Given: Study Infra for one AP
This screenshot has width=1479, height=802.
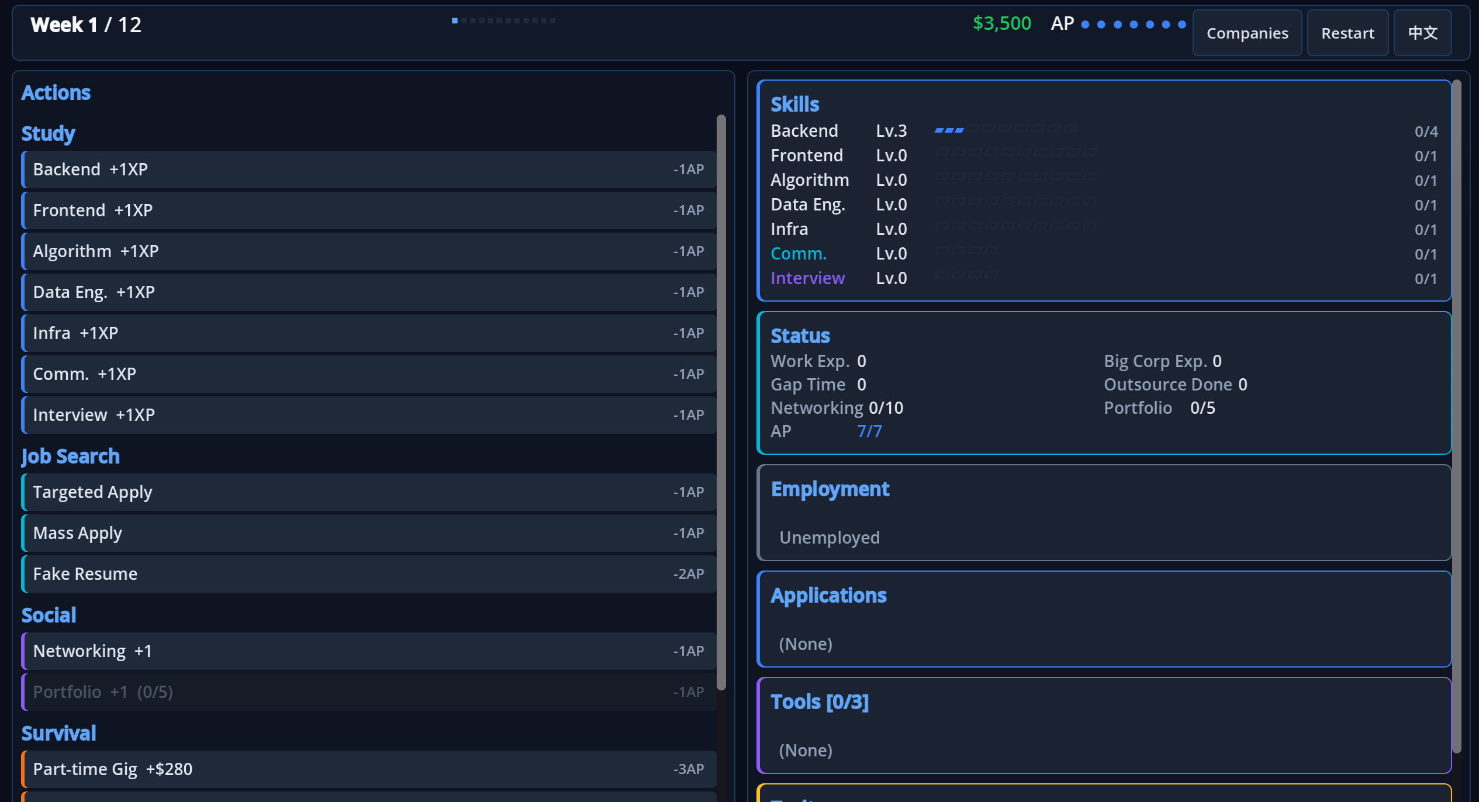Looking at the screenshot, I should (368, 333).
